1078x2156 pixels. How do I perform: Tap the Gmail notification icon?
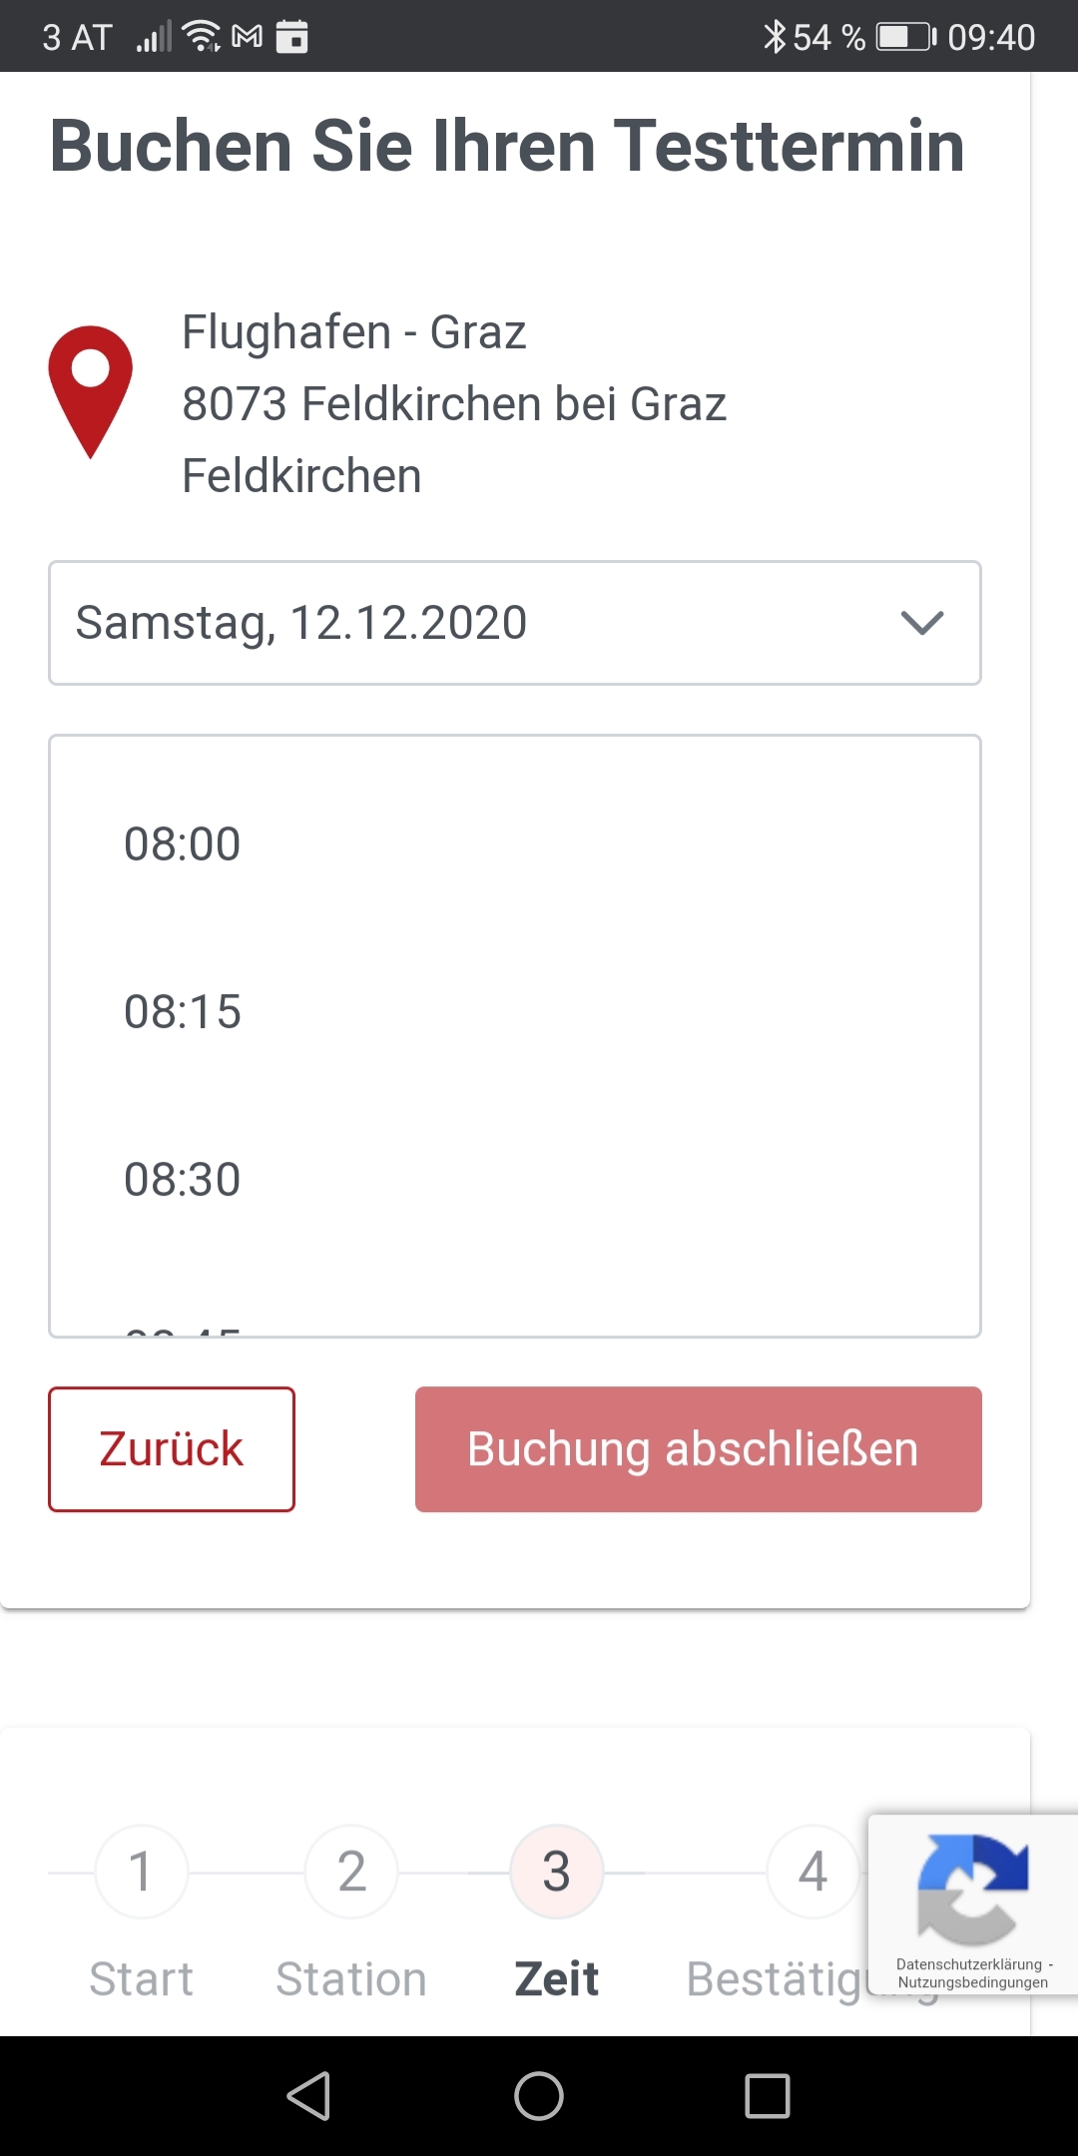tap(248, 37)
